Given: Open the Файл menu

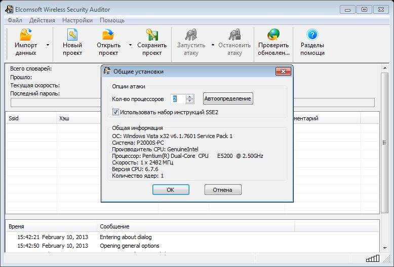Looking at the screenshot, I should click(x=15, y=20).
